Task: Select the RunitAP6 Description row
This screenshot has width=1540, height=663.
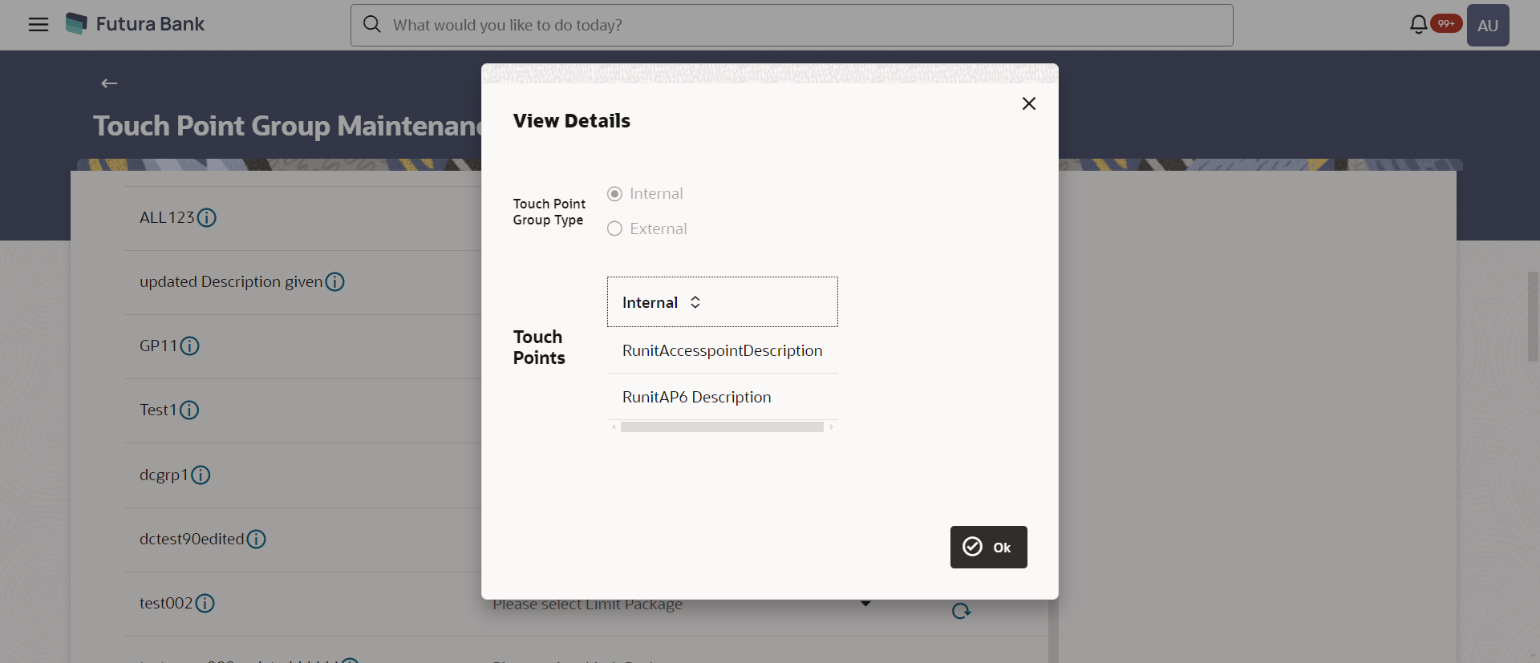Action: (x=723, y=397)
